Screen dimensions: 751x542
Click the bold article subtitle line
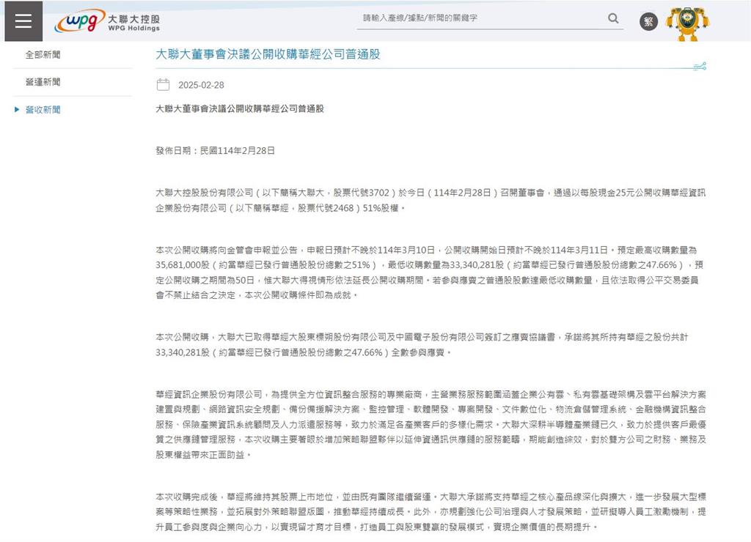click(240, 108)
